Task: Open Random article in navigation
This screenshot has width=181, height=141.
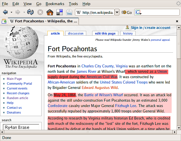Action: [x=17, y=98]
